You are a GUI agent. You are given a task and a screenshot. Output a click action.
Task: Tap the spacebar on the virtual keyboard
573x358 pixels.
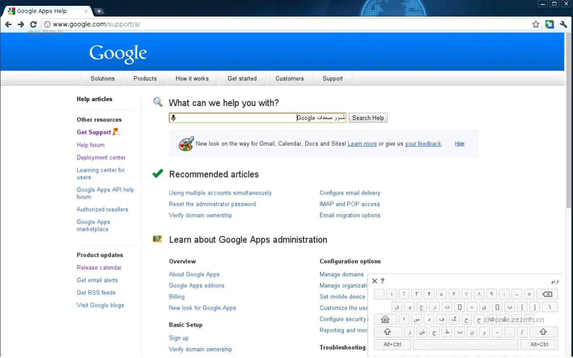(466, 344)
